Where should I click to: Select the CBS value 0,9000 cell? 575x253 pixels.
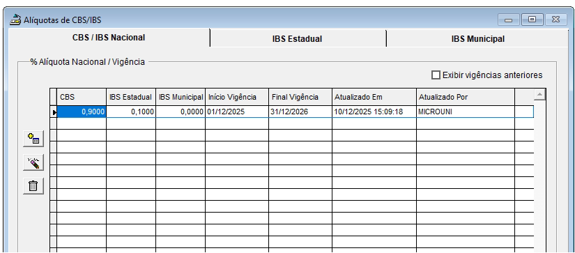tap(82, 112)
